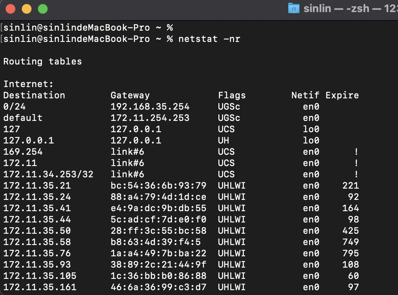Click the 'Routing tables' heading
Screen dimensions: 398x295
point(43,62)
